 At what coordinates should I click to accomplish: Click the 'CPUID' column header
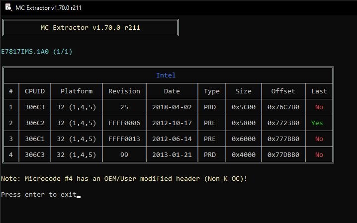[35, 91]
